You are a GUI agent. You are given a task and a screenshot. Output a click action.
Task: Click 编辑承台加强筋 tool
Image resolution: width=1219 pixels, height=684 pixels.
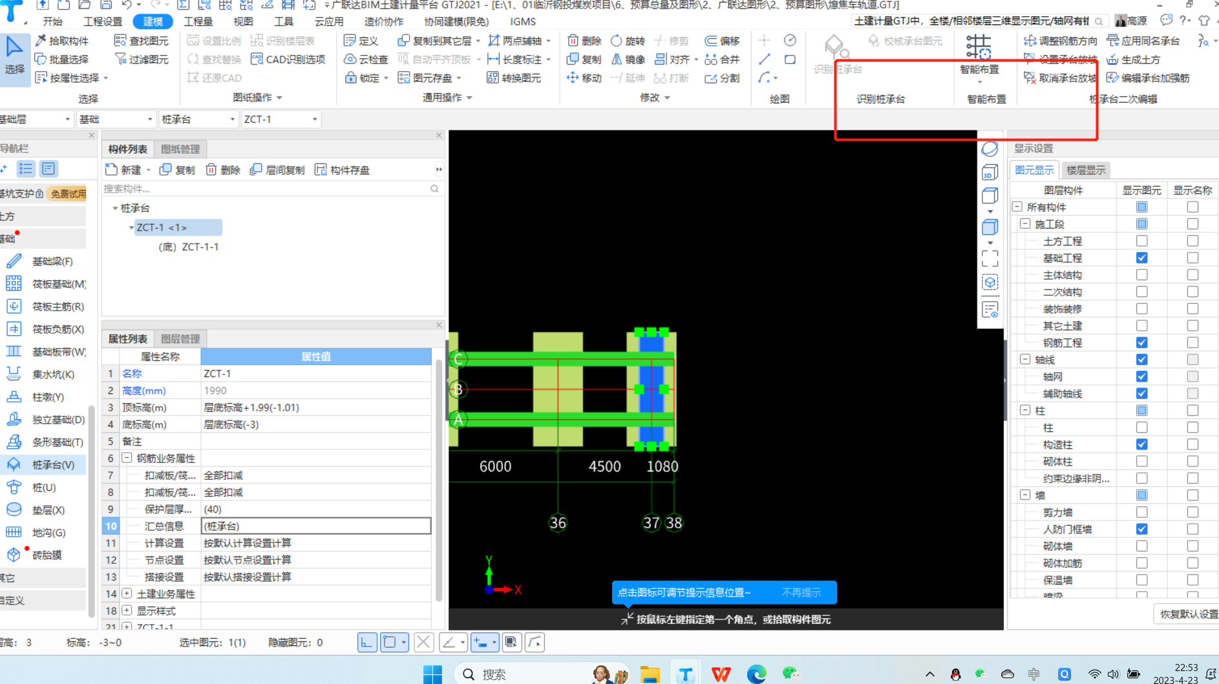pos(1148,78)
